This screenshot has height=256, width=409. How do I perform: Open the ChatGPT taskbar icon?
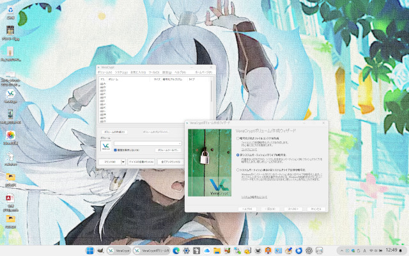coord(309,251)
